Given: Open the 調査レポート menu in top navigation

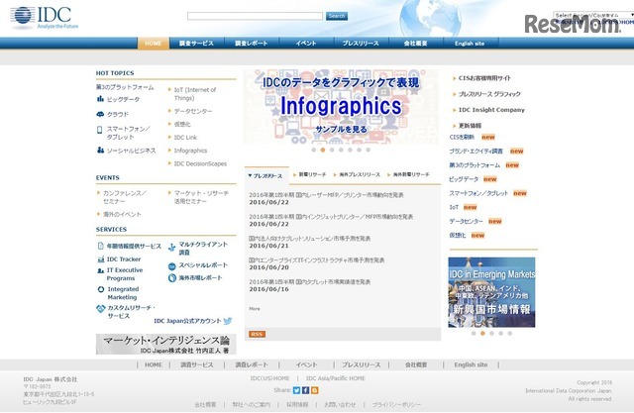Looking at the screenshot, I should [x=251, y=44].
